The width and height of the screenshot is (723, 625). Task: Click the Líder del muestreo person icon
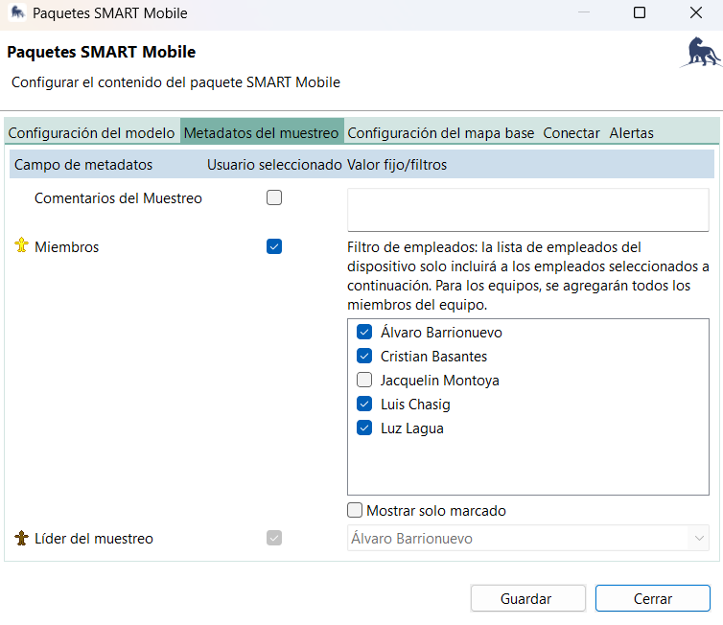(x=21, y=539)
